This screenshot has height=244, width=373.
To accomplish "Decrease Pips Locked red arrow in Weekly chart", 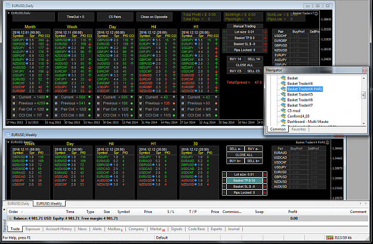I will 265,193.
